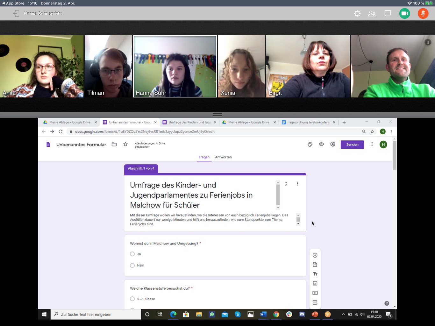The image size is (435, 326).
Task: Open form settings gear
Action: pyautogui.click(x=333, y=145)
